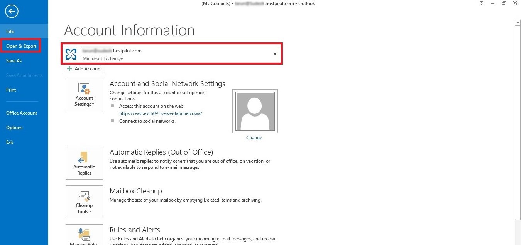
Task: Click 'Automatic Replies (Out of Office)' heading
Action: click(x=161, y=152)
